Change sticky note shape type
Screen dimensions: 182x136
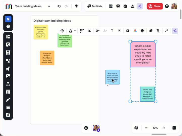pos(128,31)
